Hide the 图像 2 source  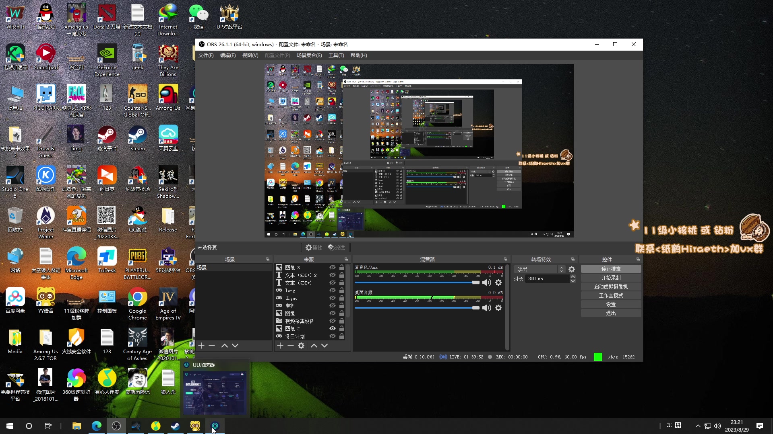pos(333,329)
